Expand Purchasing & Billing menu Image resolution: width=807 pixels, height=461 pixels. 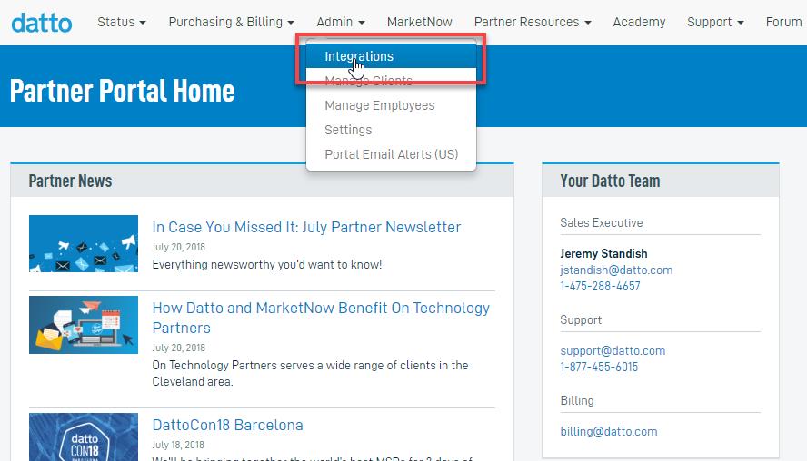(x=231, y=22)
